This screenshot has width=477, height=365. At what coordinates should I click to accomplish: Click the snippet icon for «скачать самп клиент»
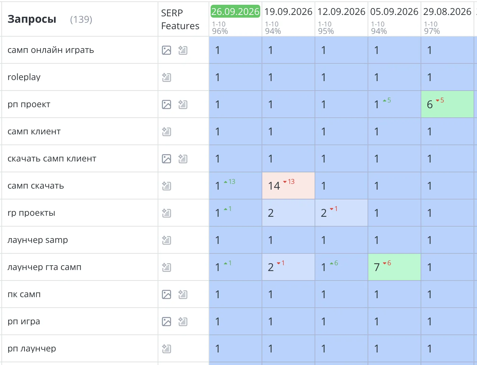[183, 159]
